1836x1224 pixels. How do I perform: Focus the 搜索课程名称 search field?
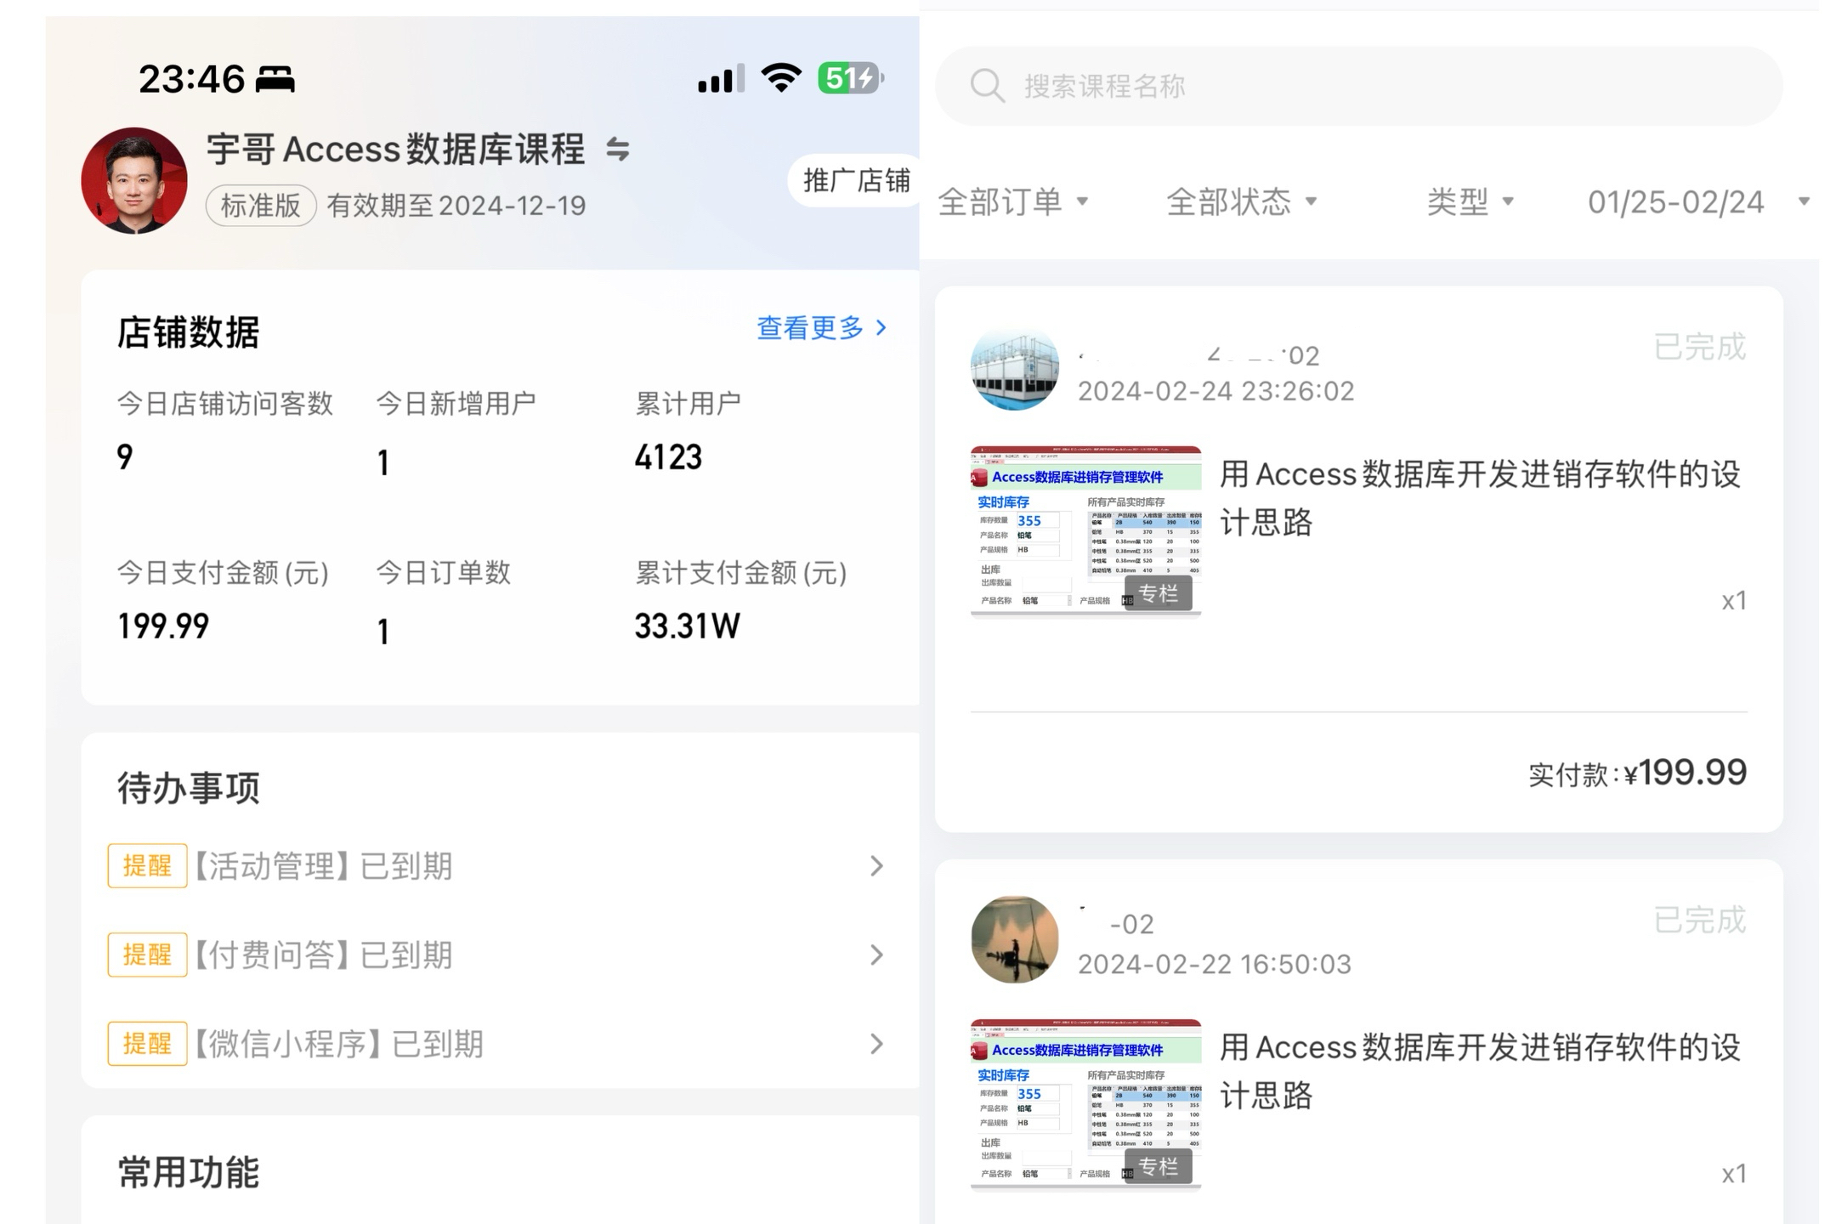[1358, 86]
